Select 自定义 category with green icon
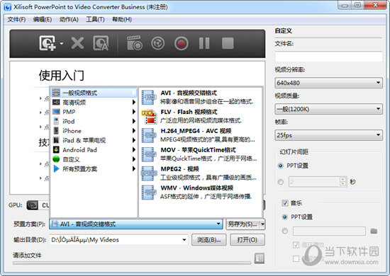Viewport: 390px width, 276px height. (94, 159)
